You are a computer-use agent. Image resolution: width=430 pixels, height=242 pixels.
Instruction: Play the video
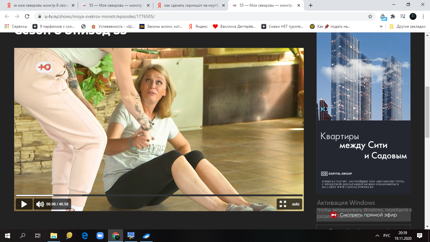[x=24, y=204]
